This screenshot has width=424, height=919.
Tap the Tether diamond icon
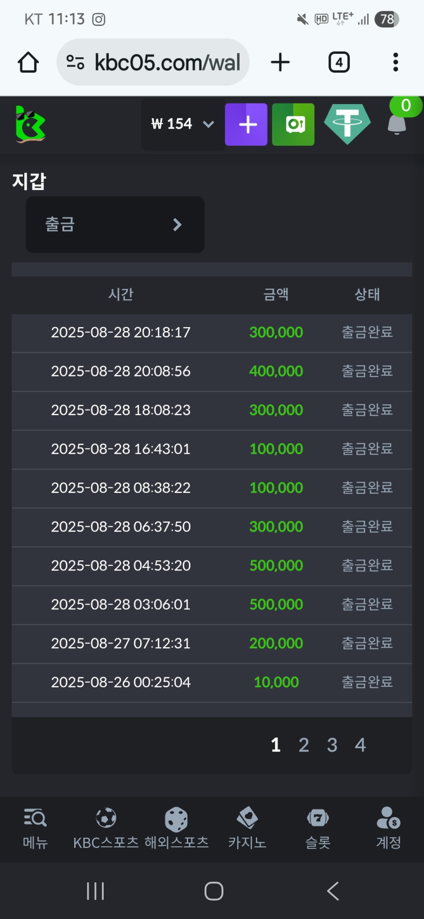click(x=347, y=123)
